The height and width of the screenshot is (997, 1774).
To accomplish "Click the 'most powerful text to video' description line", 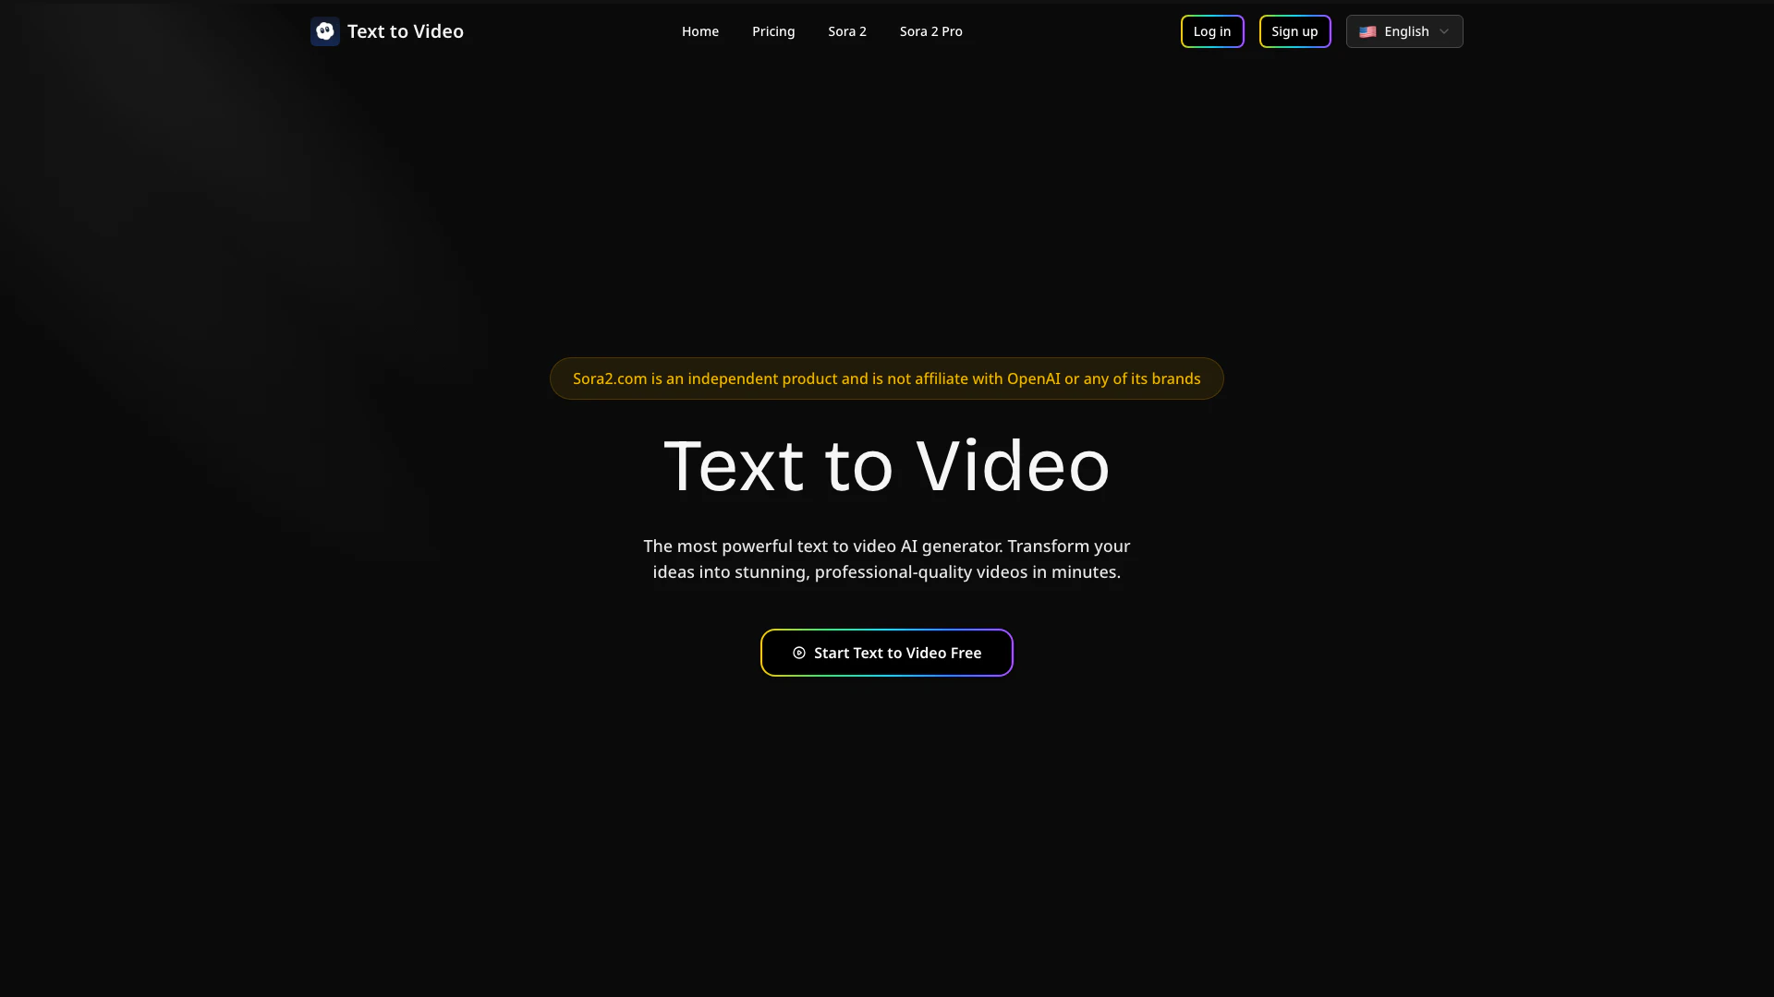I will pyautogui.click(x=886, y=546).
